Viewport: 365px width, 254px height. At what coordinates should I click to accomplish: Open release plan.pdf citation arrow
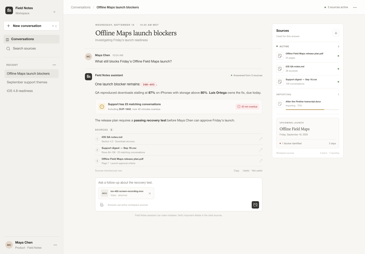(x=261, y=161)
